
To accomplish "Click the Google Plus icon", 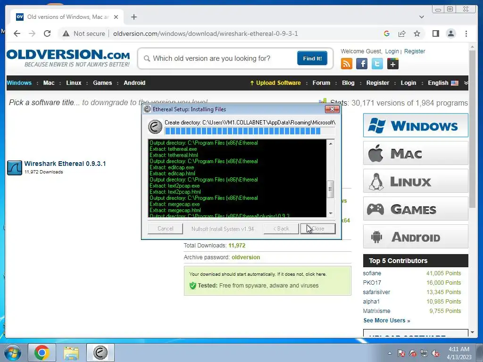I will [393, 64].
